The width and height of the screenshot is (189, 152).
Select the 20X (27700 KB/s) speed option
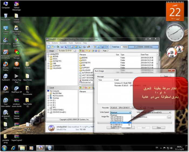(x=121, y=117)
